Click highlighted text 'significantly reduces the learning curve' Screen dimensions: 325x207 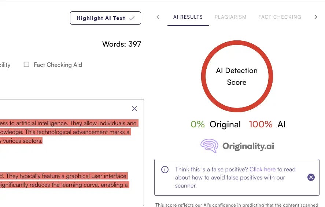(49, 185)
